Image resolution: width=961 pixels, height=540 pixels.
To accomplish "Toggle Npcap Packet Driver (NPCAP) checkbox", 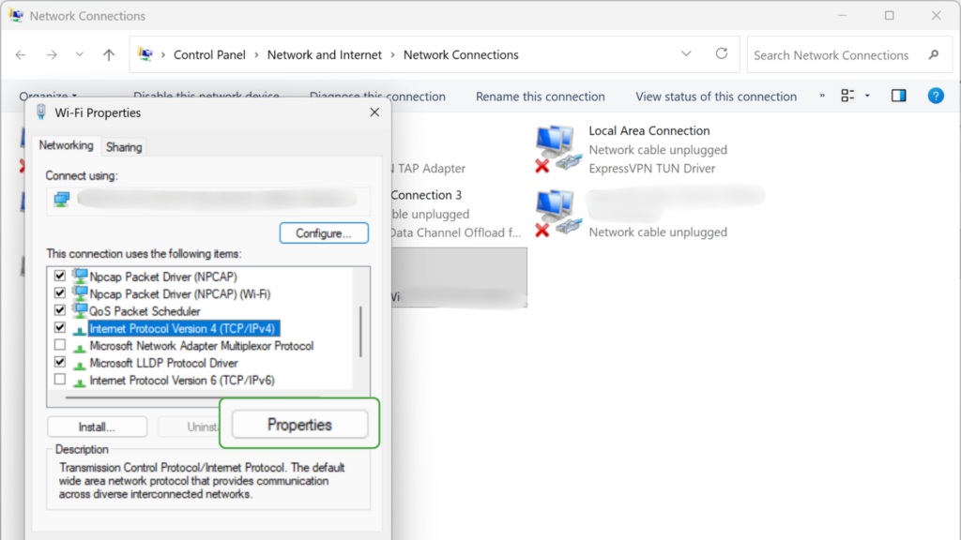I will click(59, 277).
